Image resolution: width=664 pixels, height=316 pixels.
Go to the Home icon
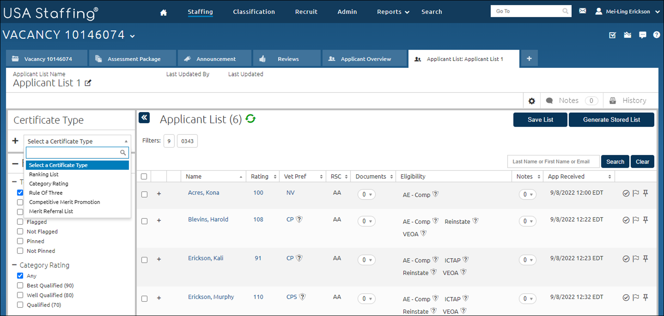coord(163,12)
